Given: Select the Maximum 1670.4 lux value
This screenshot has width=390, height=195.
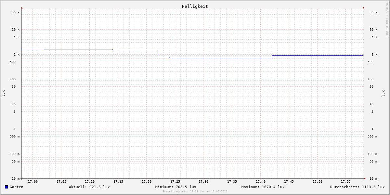Looking at the screenshot, I should point(263,187).
